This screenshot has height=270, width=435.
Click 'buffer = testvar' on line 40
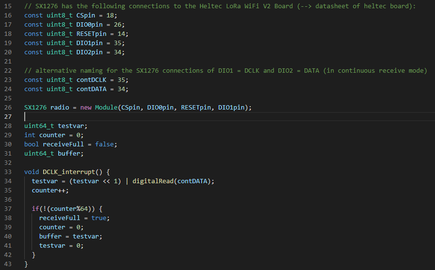coord(70,236)
